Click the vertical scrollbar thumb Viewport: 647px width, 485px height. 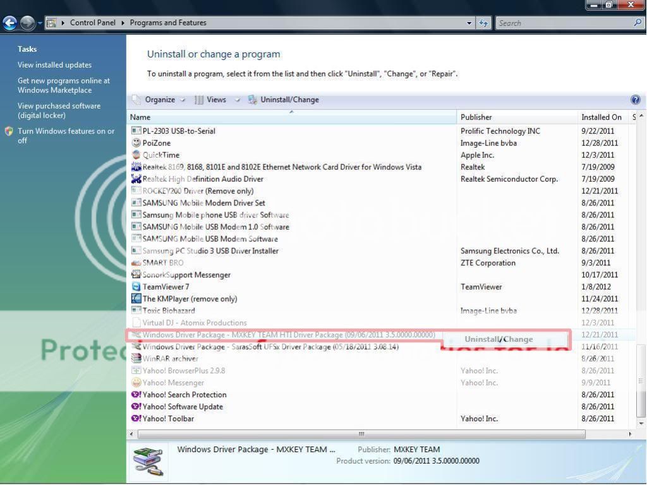641,381
